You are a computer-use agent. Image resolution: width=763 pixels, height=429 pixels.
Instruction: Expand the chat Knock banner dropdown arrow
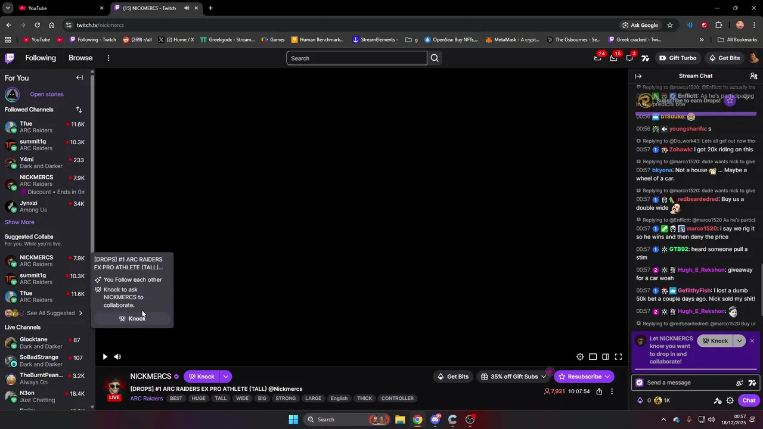(x=739, y=341)
